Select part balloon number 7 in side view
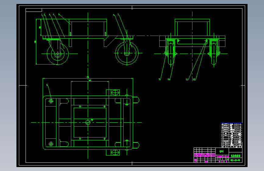 pyautogui.click(x=118, y=15)
